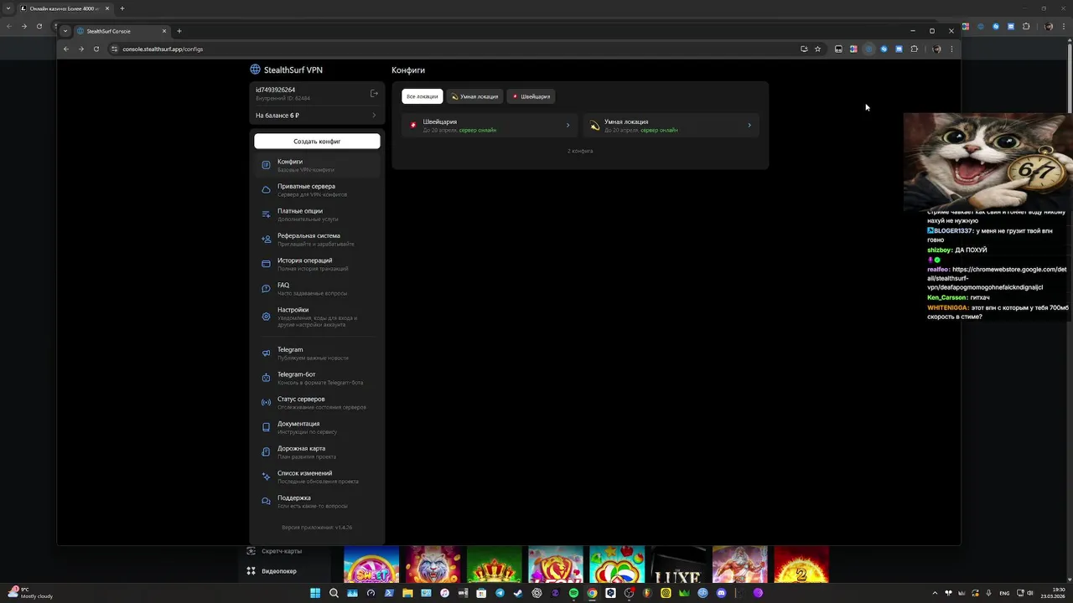Click the Швейцария config card

click(x=490, y=126)
